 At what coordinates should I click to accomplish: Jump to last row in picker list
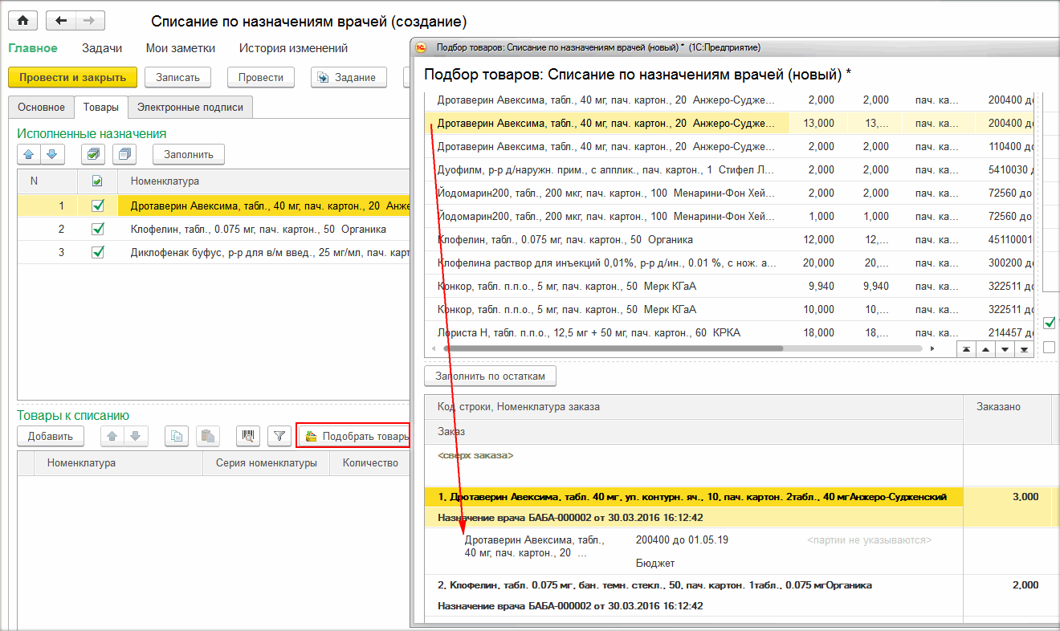click(1024, 349)
